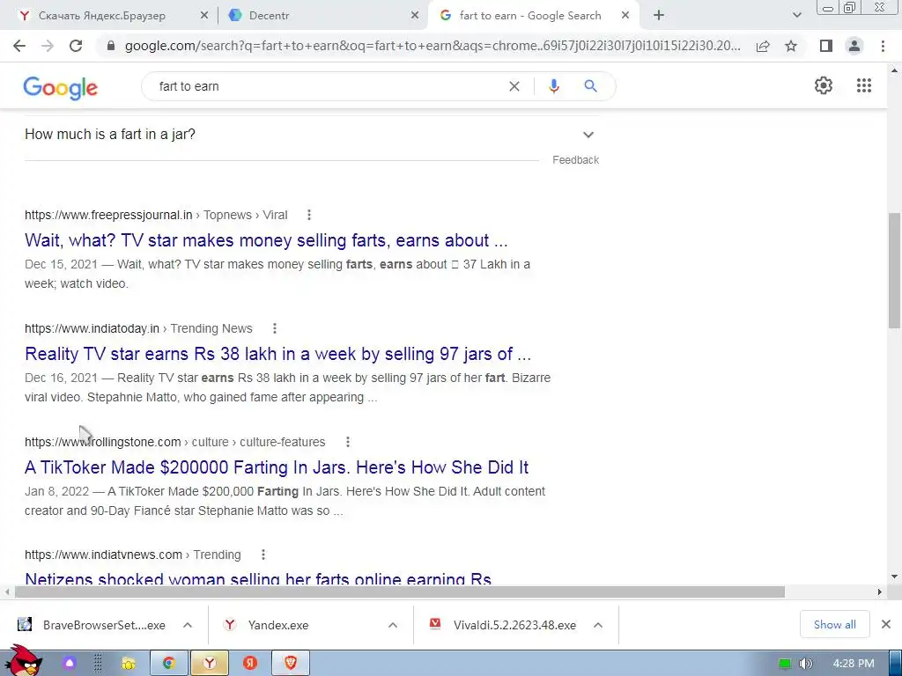The width and height of the screenshot is (902, 676).
Task: Start voice search with the microphone icon
Action: pos(553,86)
